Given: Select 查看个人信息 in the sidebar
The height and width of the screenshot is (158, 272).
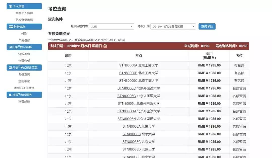Looking at the screenshot, I should click(24, 13).
